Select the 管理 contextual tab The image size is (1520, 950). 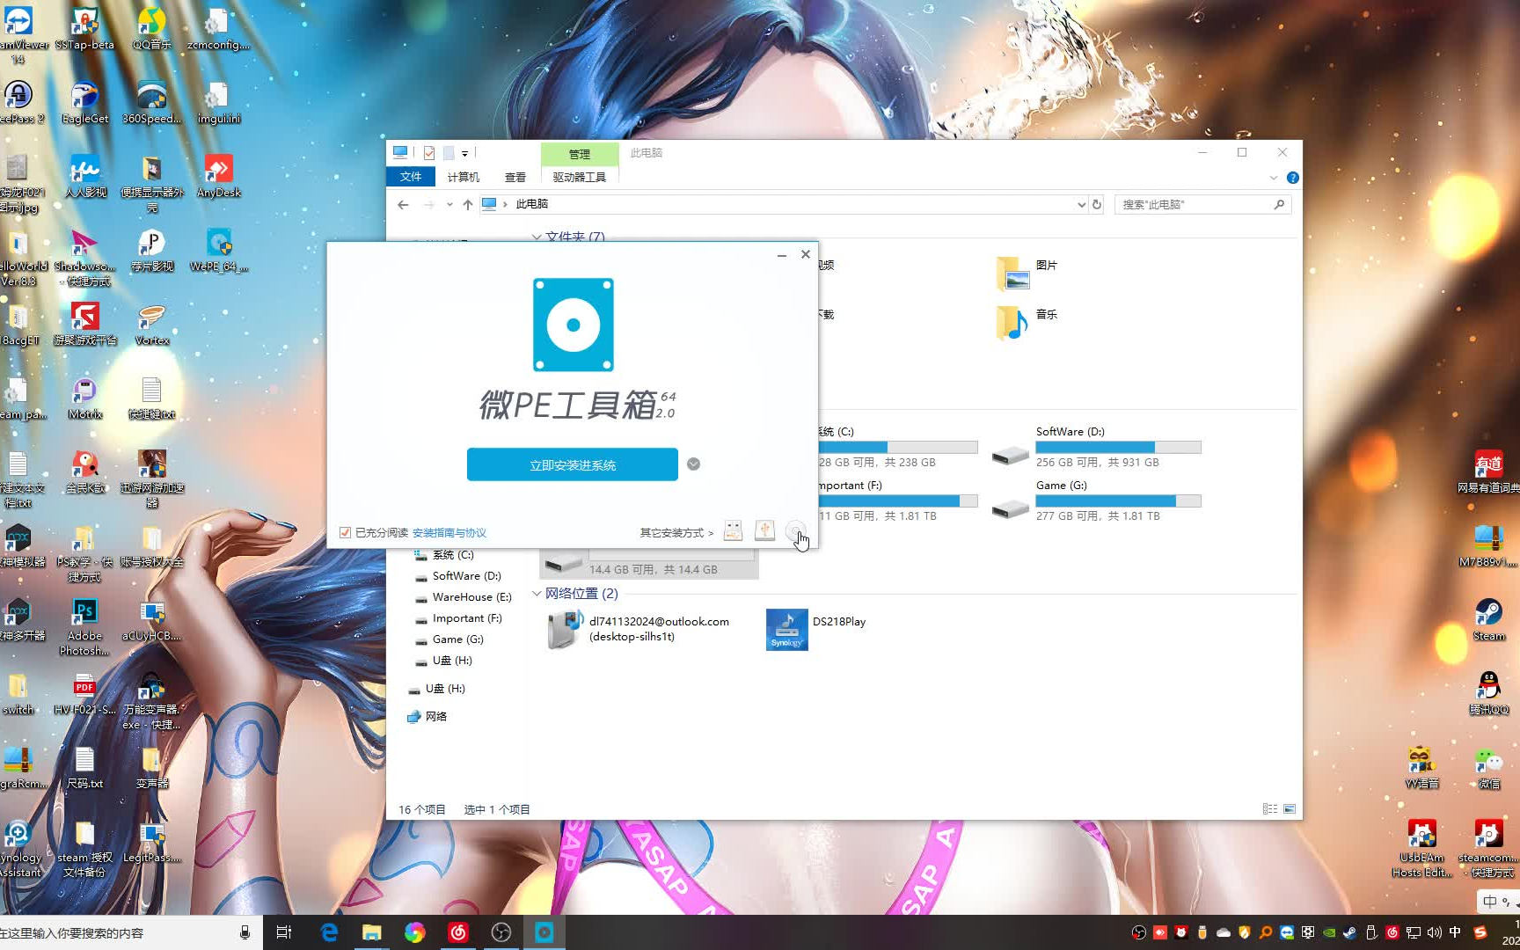pyautogui.click(x=579, y=154)
